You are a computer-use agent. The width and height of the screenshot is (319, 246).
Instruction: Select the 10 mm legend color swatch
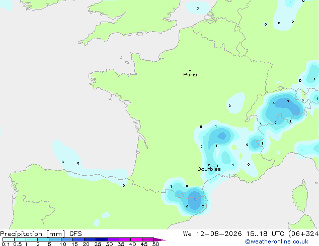(66, 239)
